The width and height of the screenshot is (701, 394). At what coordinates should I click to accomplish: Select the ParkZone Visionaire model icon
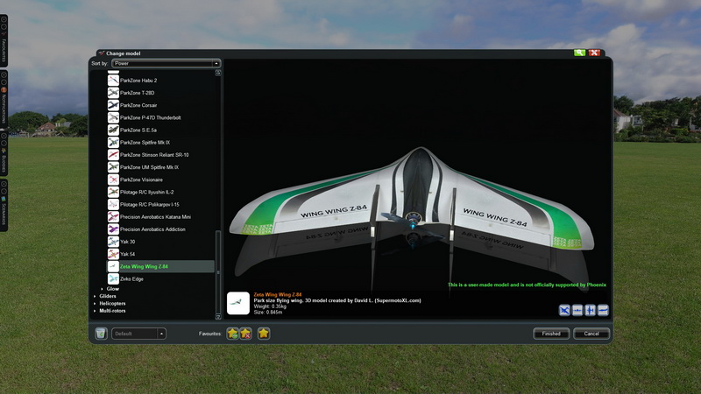point(113,179)
